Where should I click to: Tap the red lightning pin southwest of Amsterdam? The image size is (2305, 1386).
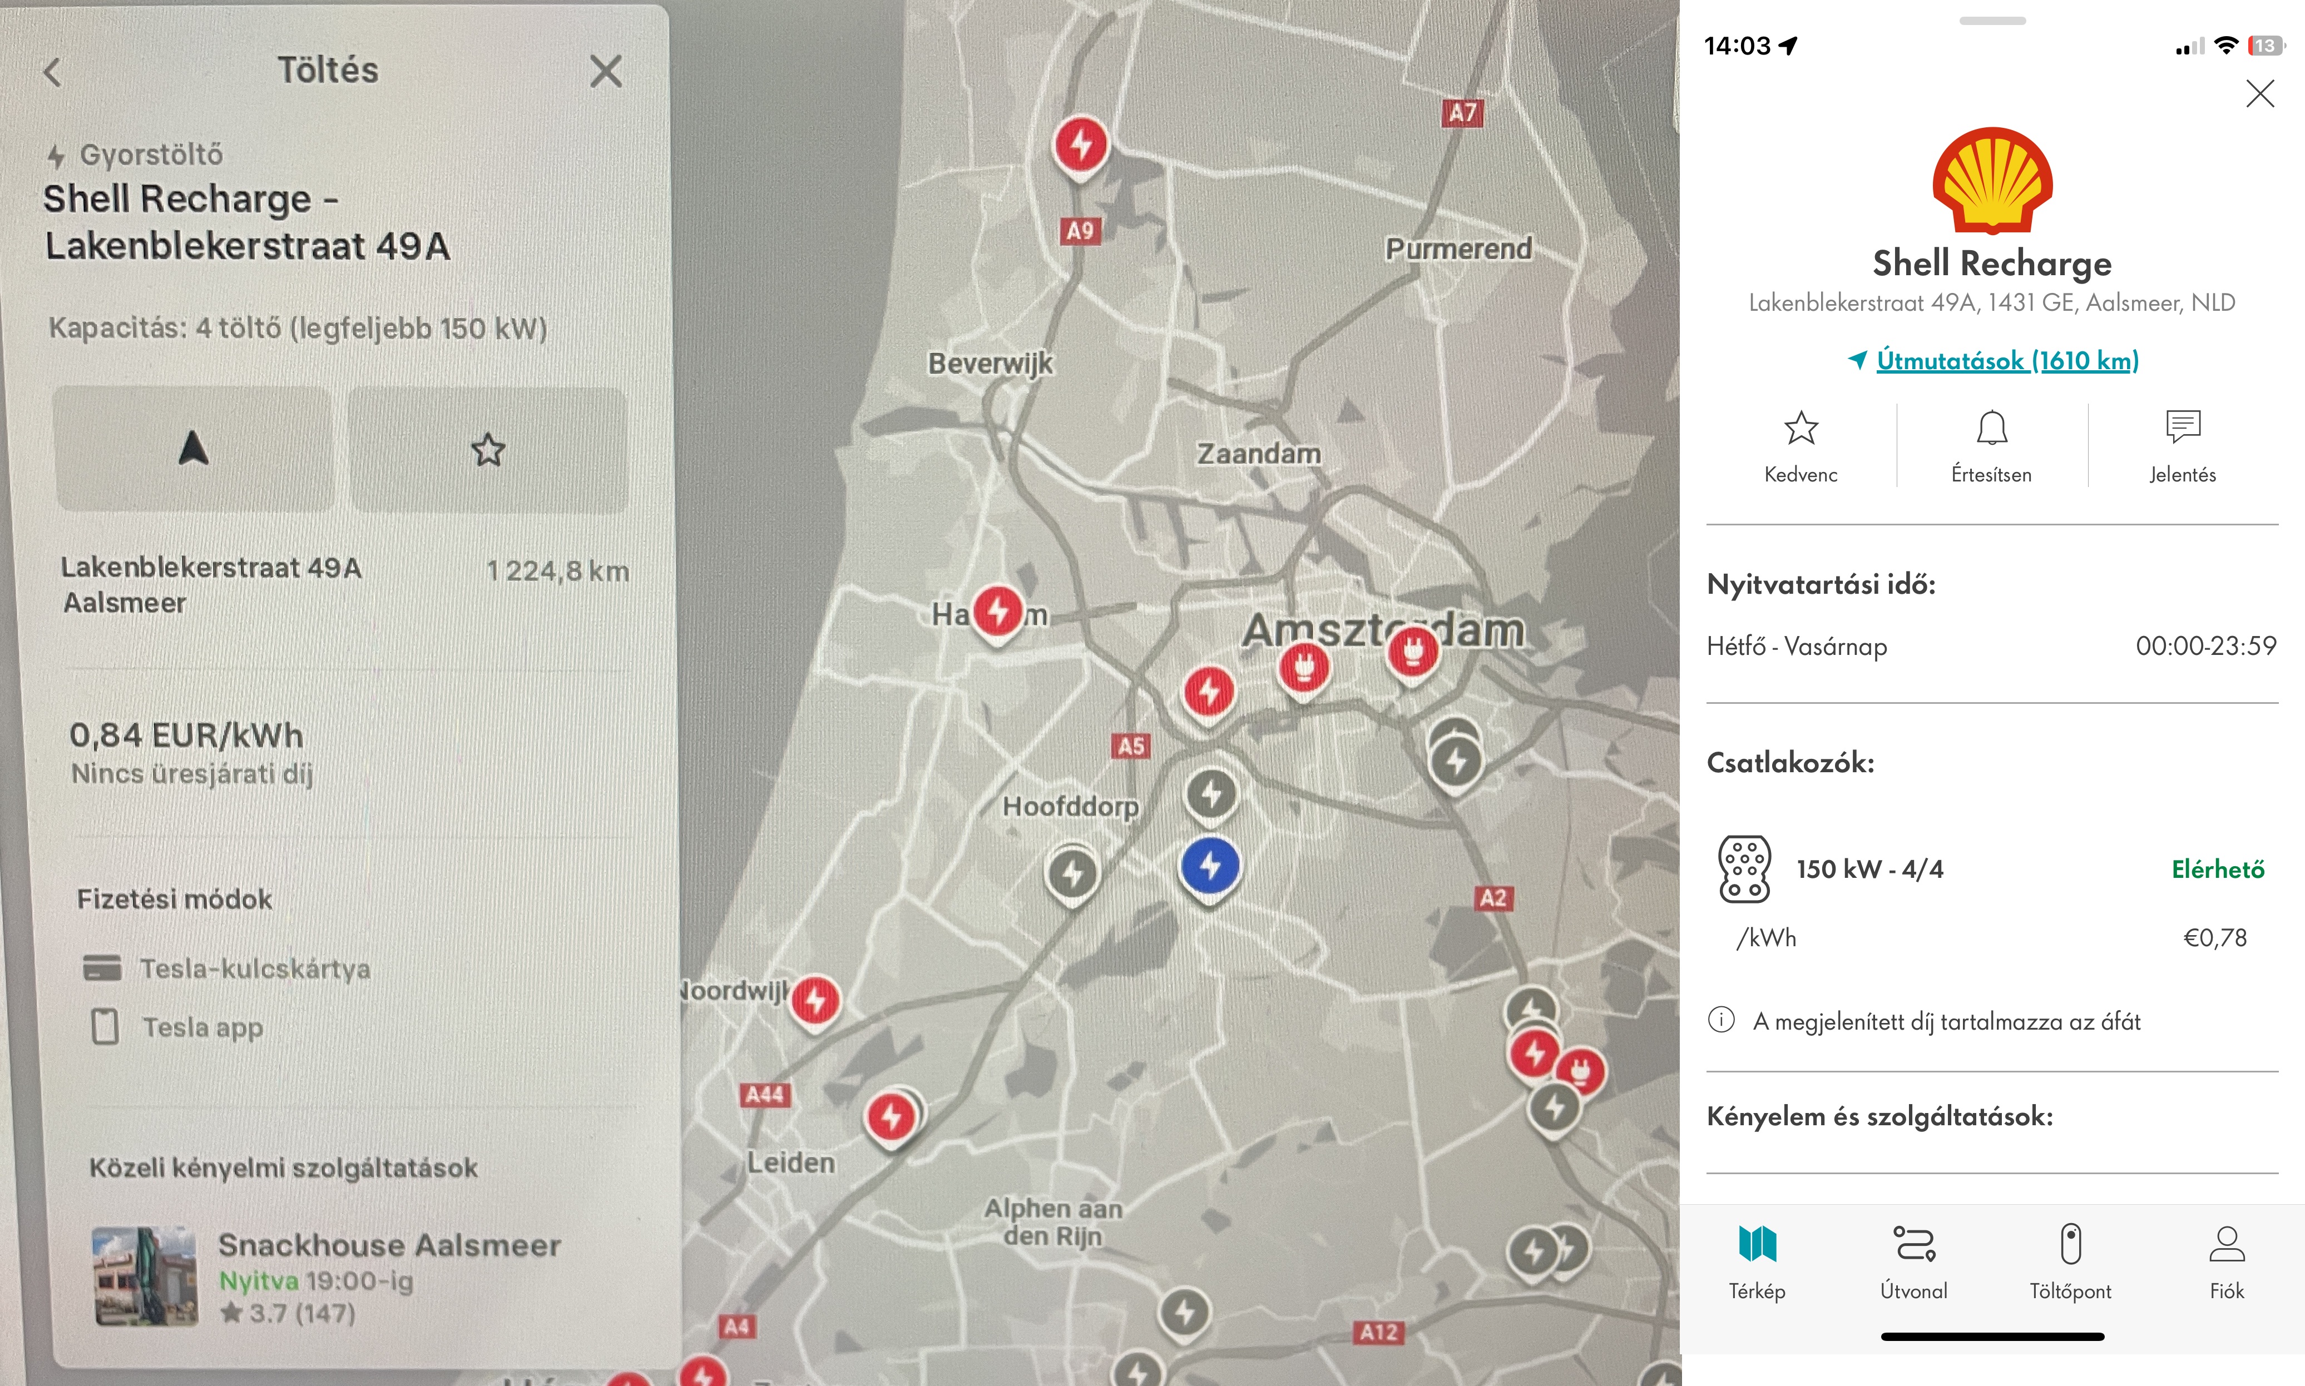(x=1209, y=694)
